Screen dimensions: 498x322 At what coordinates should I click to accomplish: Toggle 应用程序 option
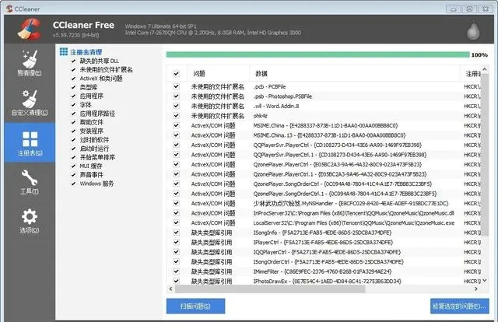click(x=73, y=96)
